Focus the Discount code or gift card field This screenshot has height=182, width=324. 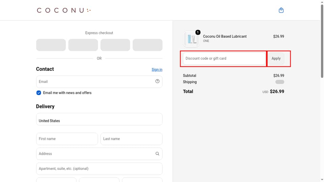pos(224,58)
